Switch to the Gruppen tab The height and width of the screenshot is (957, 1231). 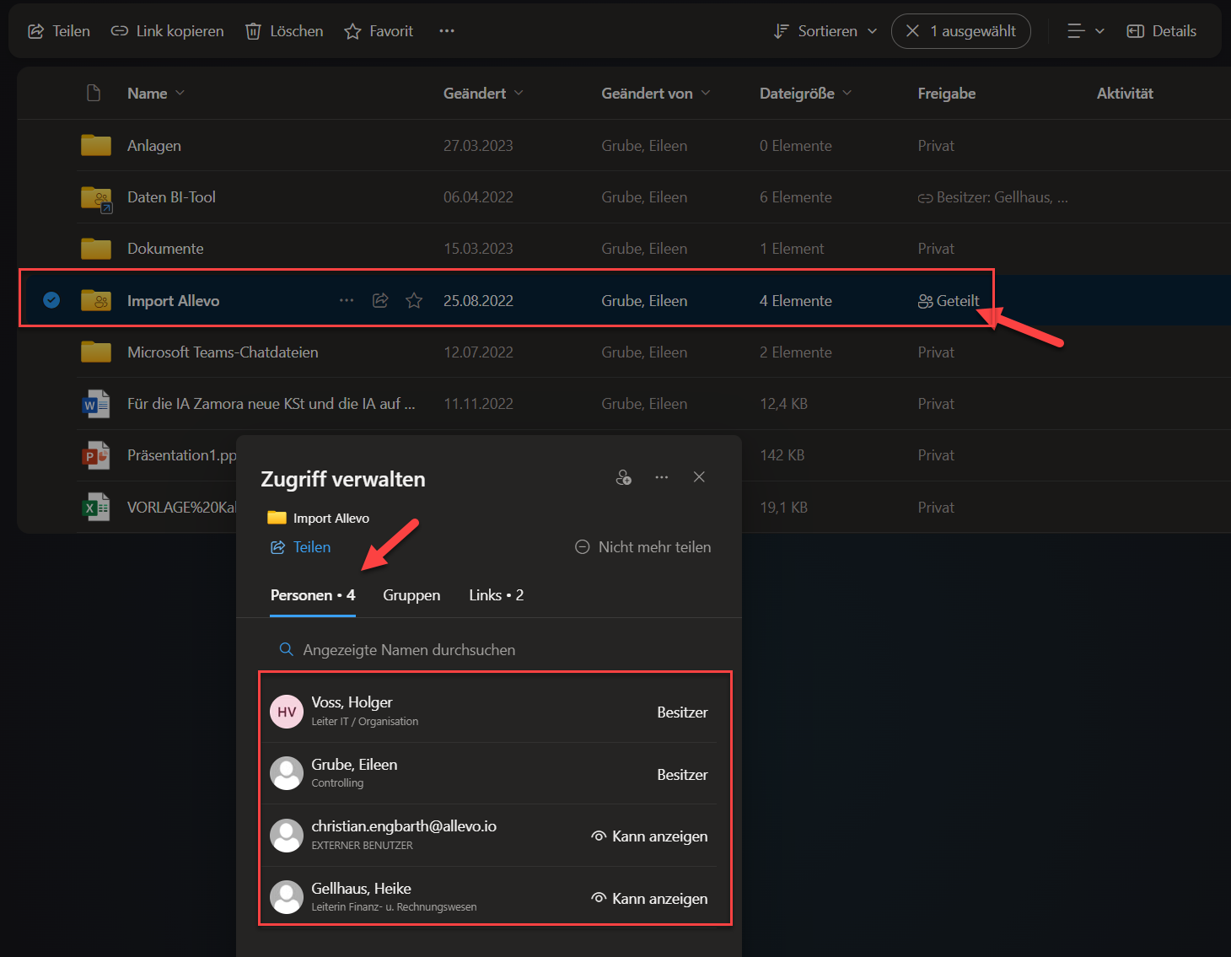[411, 595]
